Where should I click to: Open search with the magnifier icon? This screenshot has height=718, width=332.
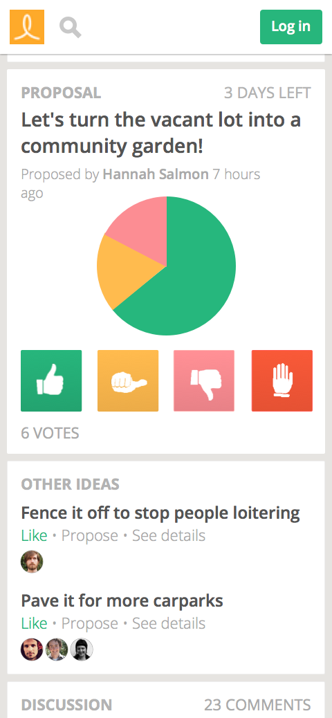tap(70, 27)
